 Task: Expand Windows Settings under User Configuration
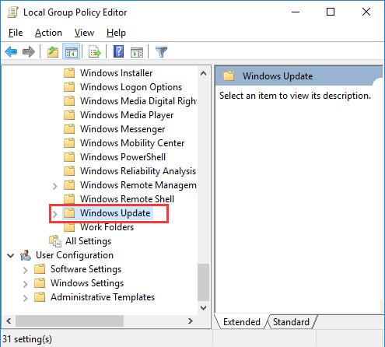[x=25, y=284]
